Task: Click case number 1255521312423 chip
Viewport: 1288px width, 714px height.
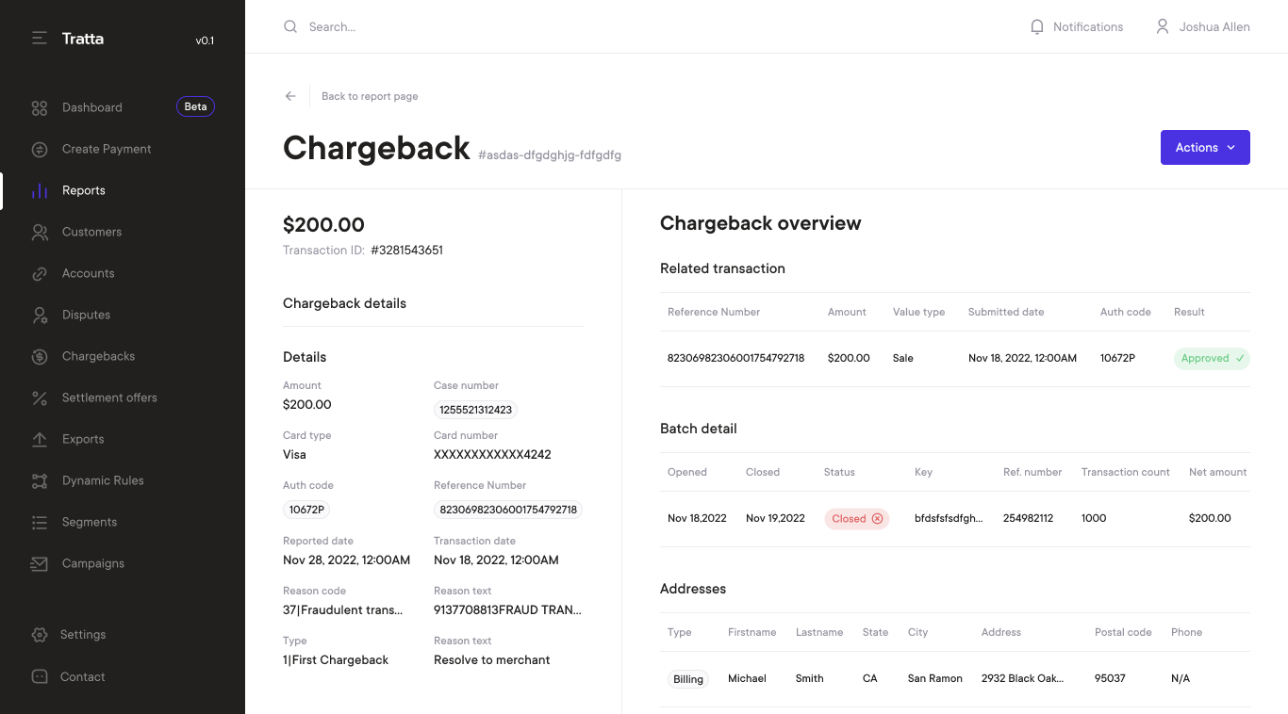Action: point(475,410)
